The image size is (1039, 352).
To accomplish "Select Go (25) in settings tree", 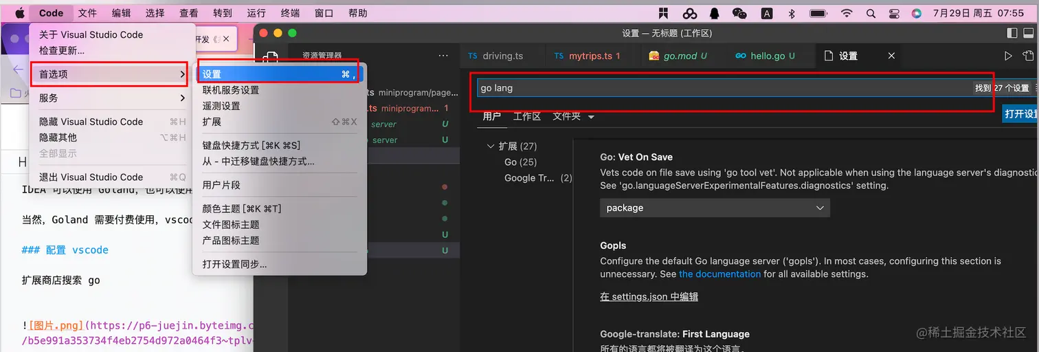I will (x=520, y=162).
